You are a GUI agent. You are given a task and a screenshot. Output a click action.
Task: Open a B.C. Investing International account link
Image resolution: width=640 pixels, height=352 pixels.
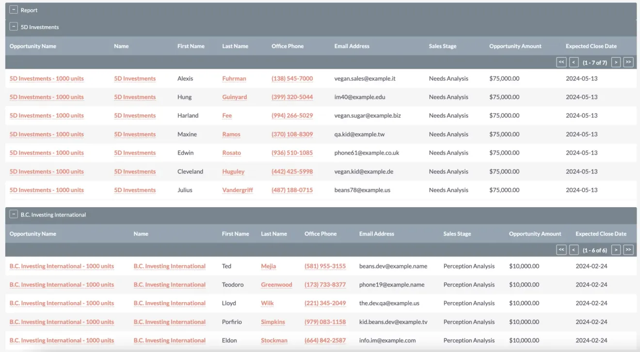170,266
